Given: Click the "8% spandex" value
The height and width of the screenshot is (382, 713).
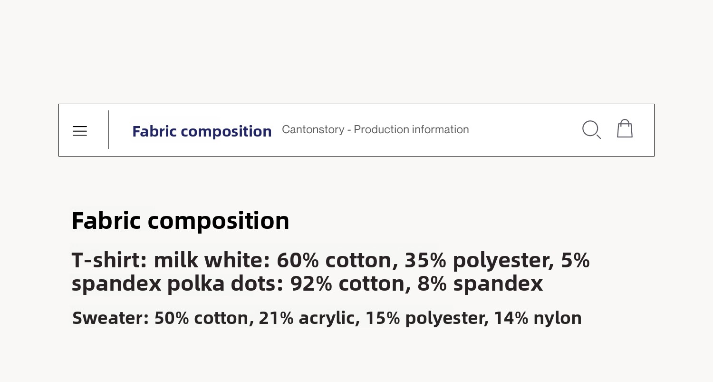Looking at the screenshot, I should pos(480,284).
